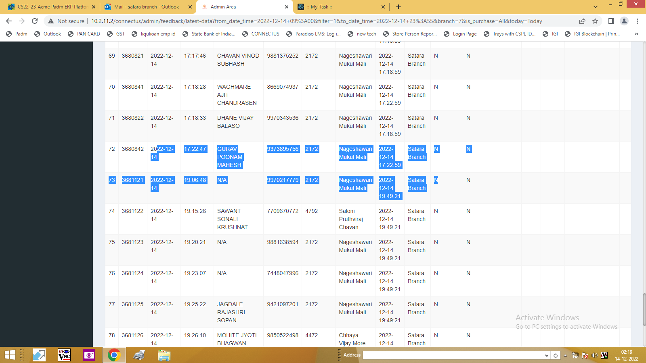The height and width of the screenshot is (363, 646).
Task: Open liquiloan emp id bookmark
Action: (153, 34)
